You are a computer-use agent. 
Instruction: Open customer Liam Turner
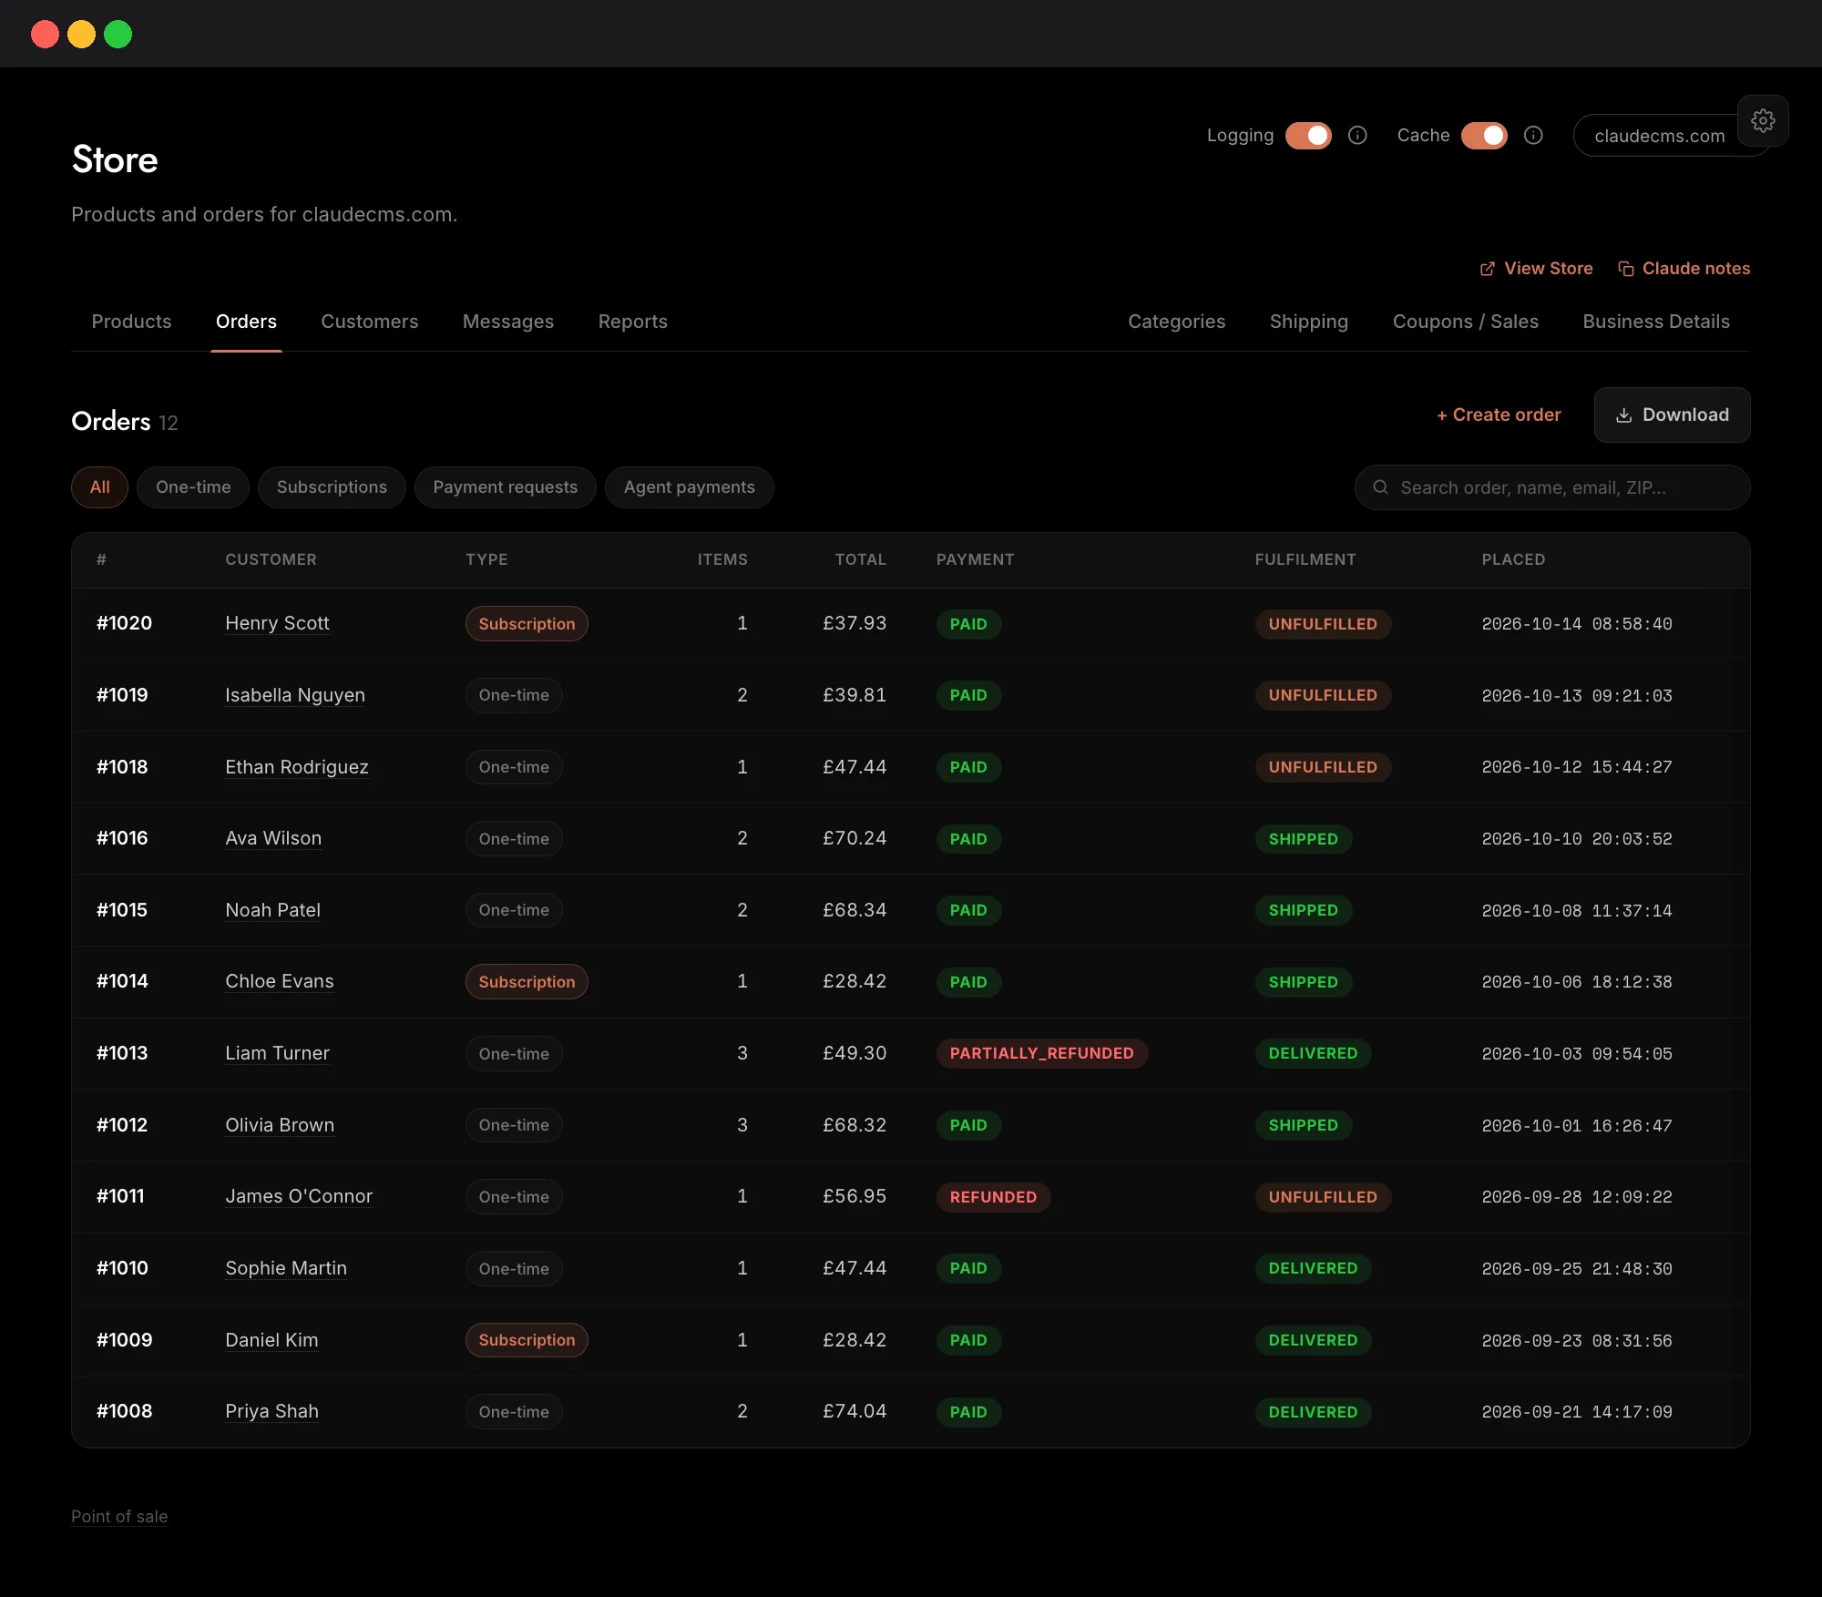tap(277, 1053)
